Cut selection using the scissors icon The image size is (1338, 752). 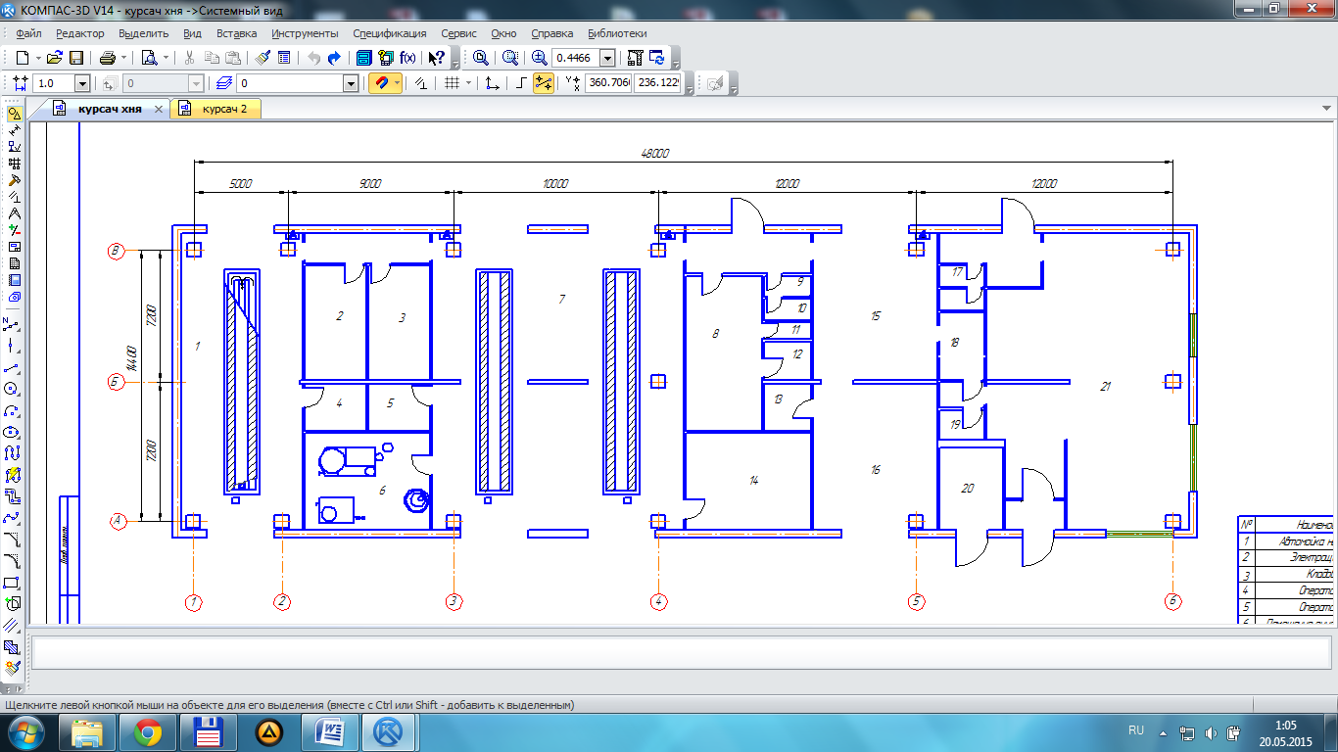coord(190,58)
